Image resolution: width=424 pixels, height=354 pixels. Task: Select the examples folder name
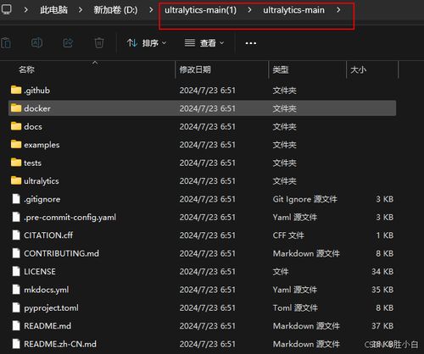(42, 145)
